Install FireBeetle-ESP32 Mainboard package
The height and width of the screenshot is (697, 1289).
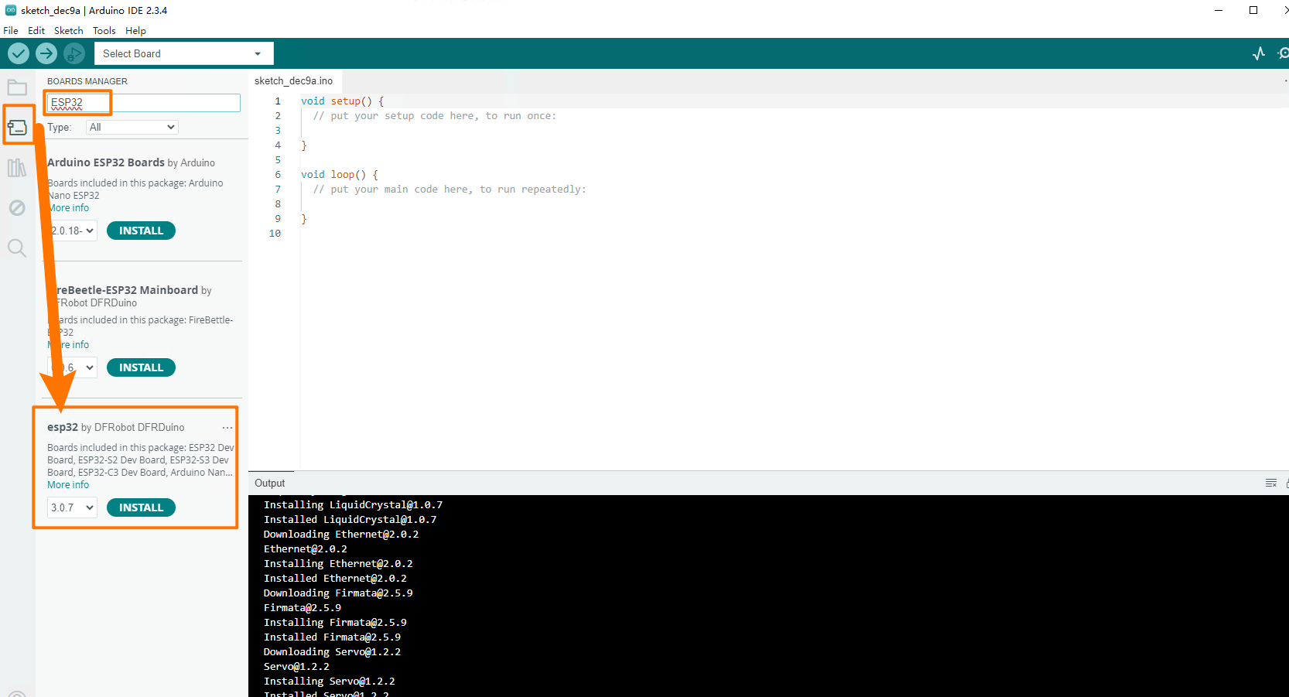click(x=141, y=367)
